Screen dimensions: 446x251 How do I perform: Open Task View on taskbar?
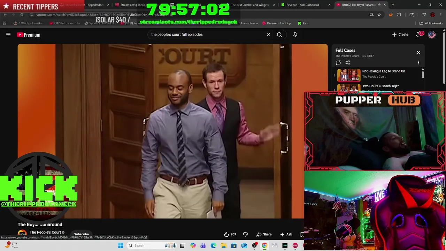(182, 245)
